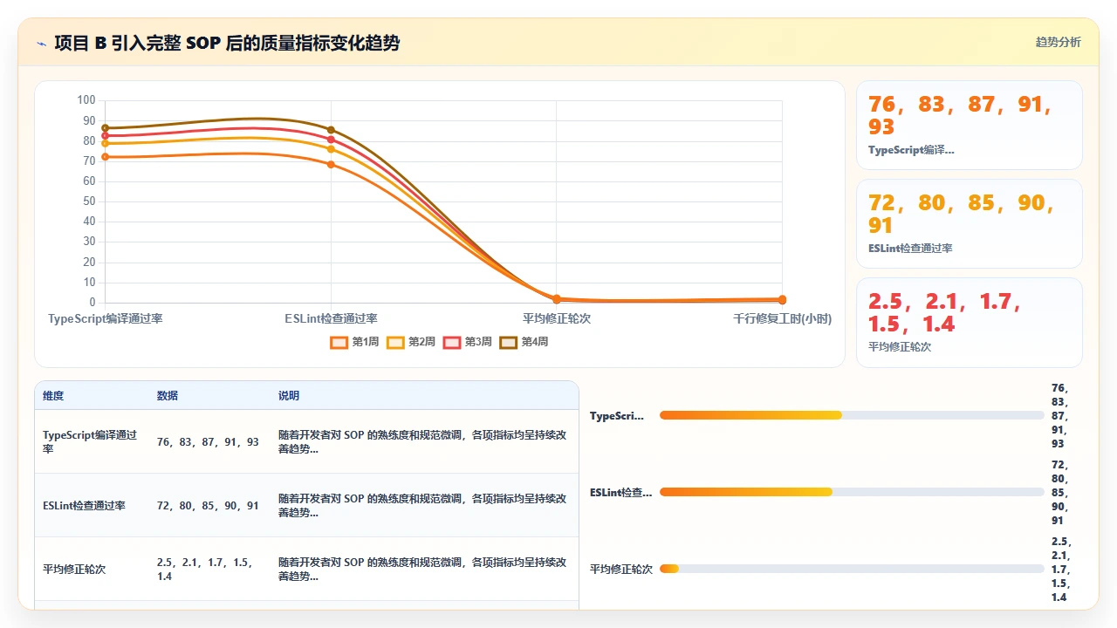This screenshot has width=1117, height=628.
Task: Click the y-axis tick label 100
Action: (x=86, y=100)
